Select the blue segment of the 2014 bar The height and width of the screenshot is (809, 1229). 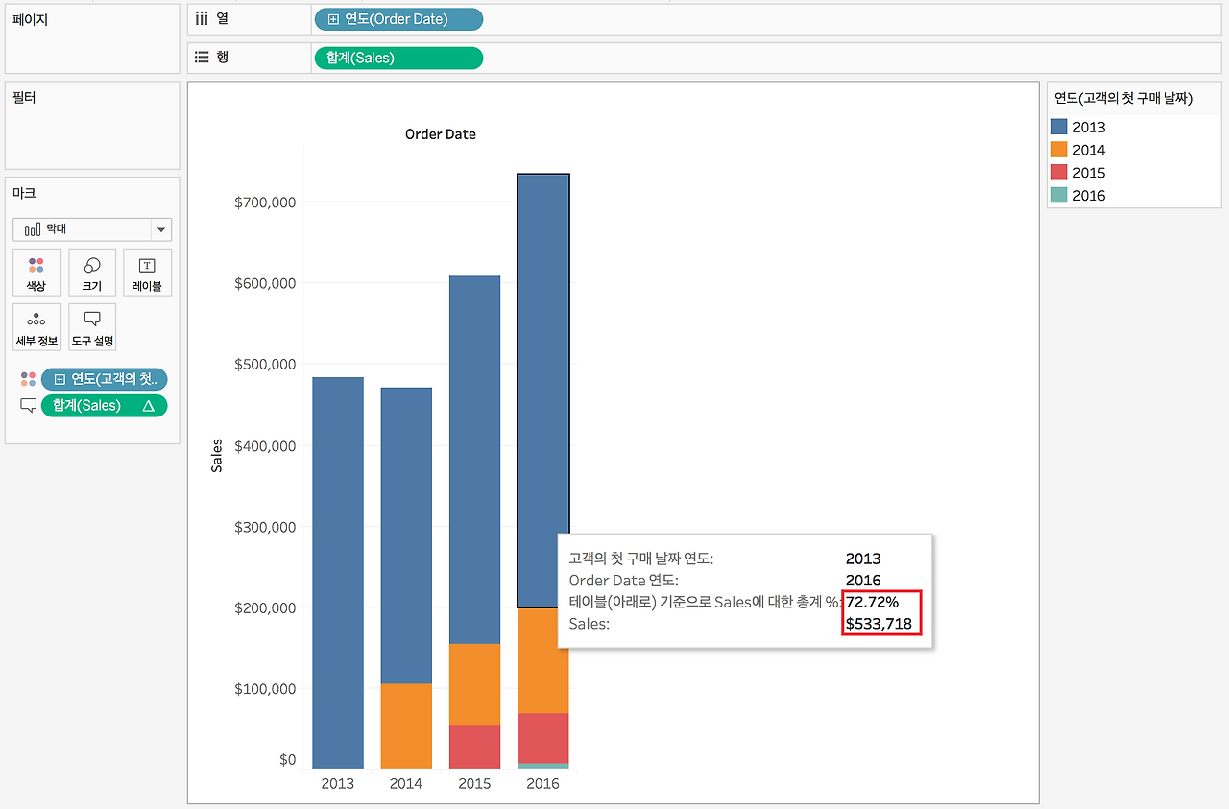point(406,535)
